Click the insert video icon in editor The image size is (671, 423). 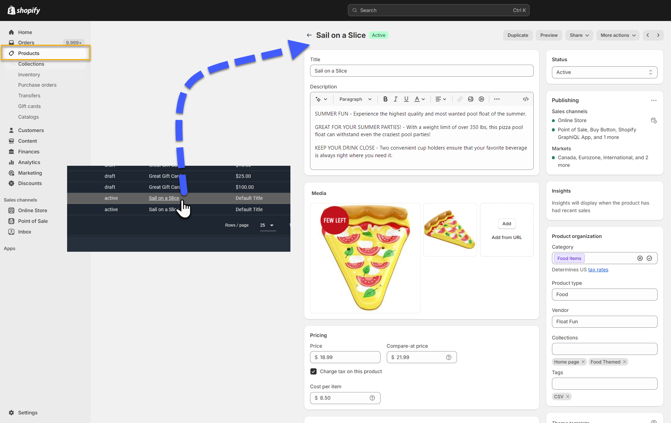pos(481,99)
